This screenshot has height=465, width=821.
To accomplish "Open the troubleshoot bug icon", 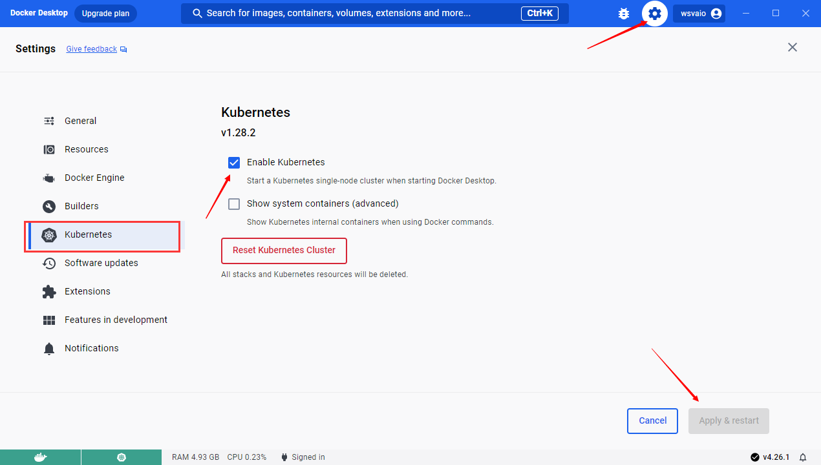I will point(624,14).
